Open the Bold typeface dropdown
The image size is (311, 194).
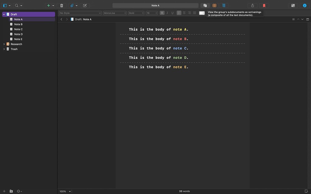(x=136, y=13)
